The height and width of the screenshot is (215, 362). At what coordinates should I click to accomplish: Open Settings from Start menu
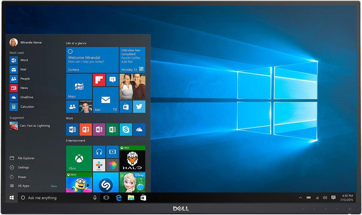pos(19,168)
